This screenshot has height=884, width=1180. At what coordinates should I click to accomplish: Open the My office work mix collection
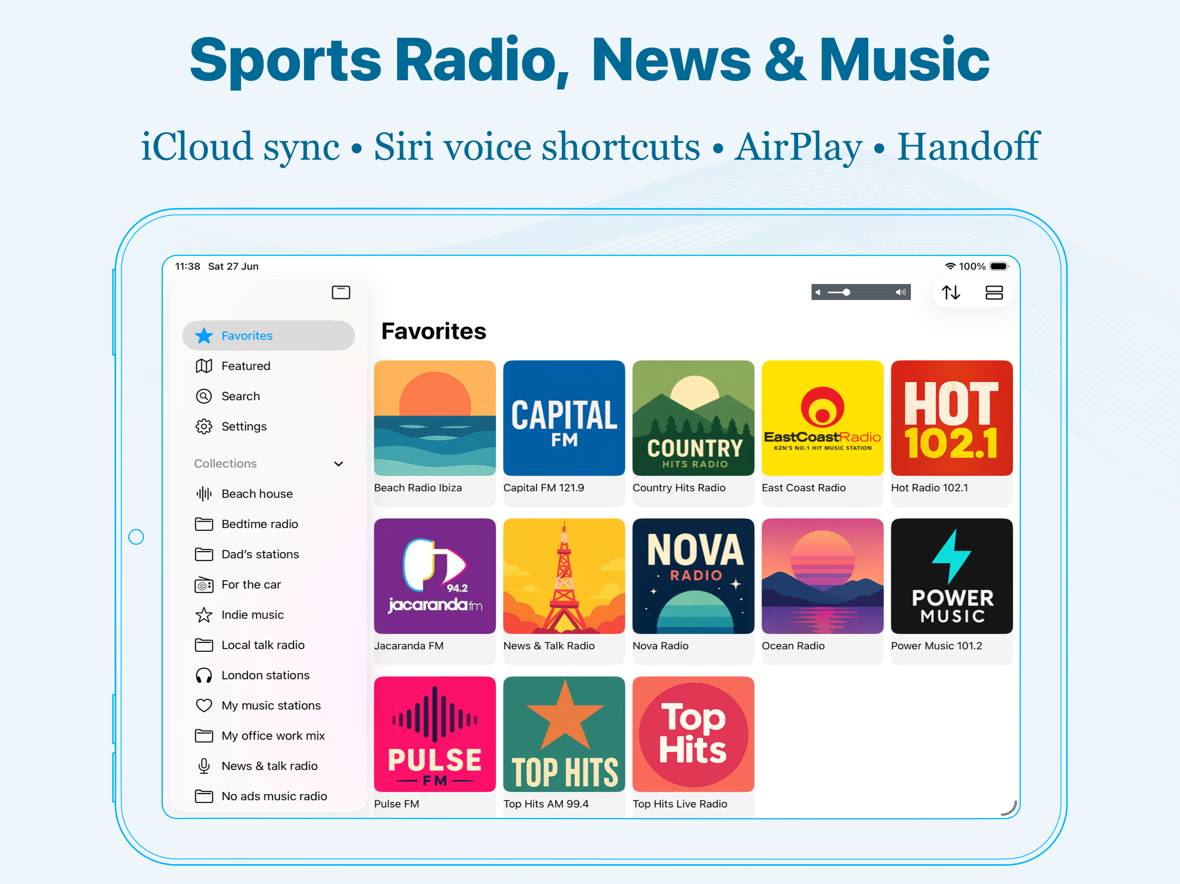[268, 736]
